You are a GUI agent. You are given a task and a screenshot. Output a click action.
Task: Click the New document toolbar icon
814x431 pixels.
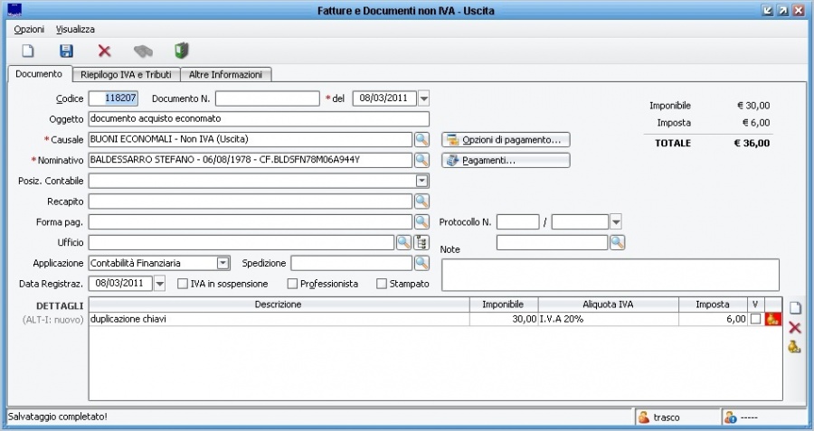tap(28, 52)
